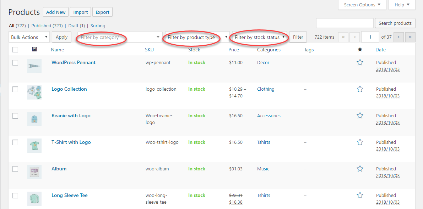
Task: Open the Long Sleeve Tee product
Action: 70,195
